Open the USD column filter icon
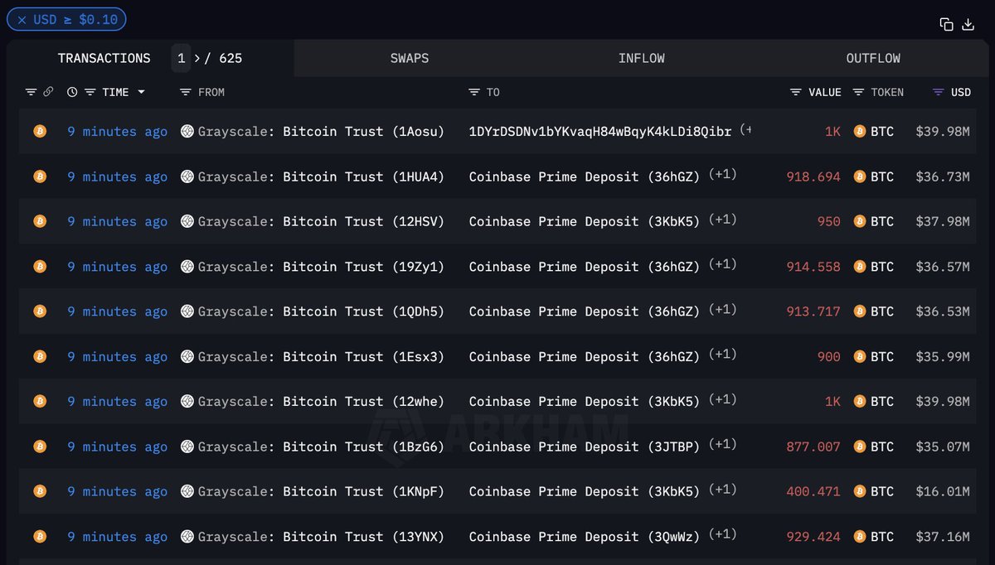This screenshot has height=565, width=995. pyautogui.click(x=939, y=92)
